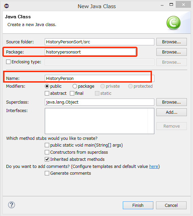This screenshot has width=193, height=216.
Task: Check the final modifier box
Action: coord(72,93)
